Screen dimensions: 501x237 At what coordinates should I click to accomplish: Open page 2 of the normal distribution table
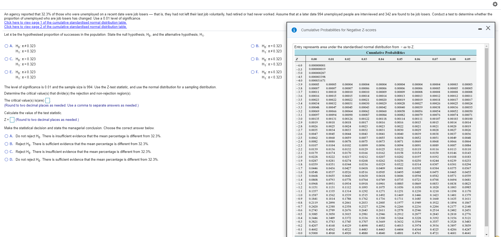click(65, 27)
